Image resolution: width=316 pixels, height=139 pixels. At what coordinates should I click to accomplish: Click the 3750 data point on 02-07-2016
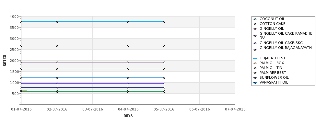tap(57, 22)
